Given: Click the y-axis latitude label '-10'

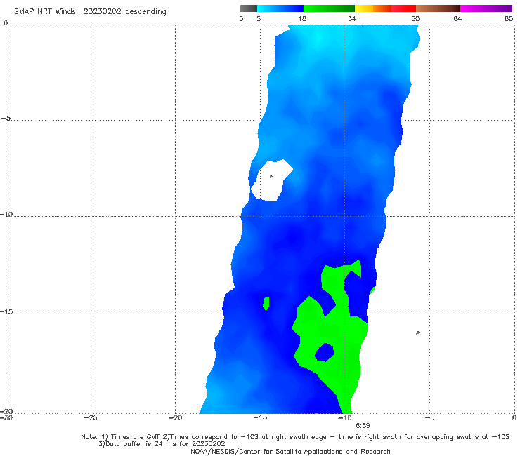Looking at the screenshot, I should [6, 214].
